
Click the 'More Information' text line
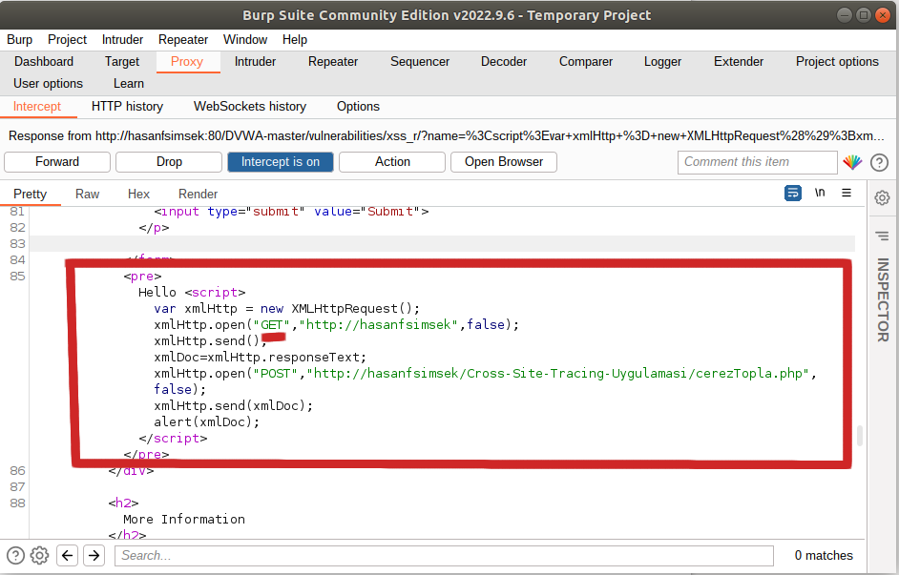pyautogui.click(x=184, y=520)
